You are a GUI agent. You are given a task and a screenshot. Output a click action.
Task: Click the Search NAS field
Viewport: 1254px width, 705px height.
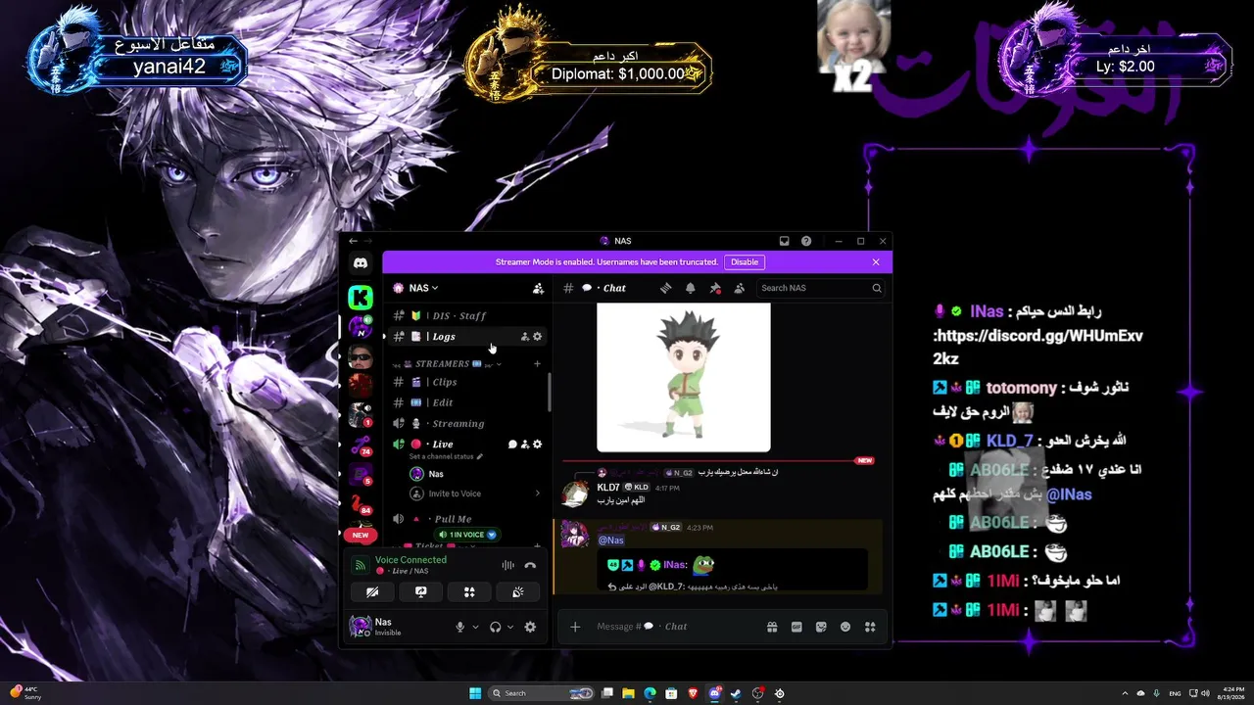pos(821,288)
